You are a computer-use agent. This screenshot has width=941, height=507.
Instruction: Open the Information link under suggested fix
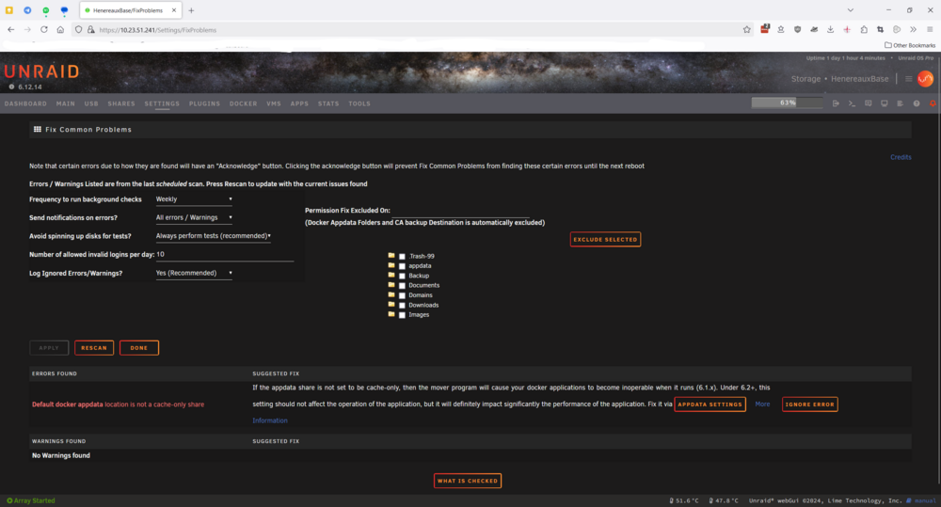coord(270,420)
